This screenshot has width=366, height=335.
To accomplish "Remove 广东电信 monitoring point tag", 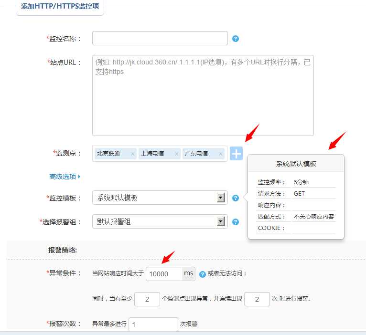I will [220, 154].
